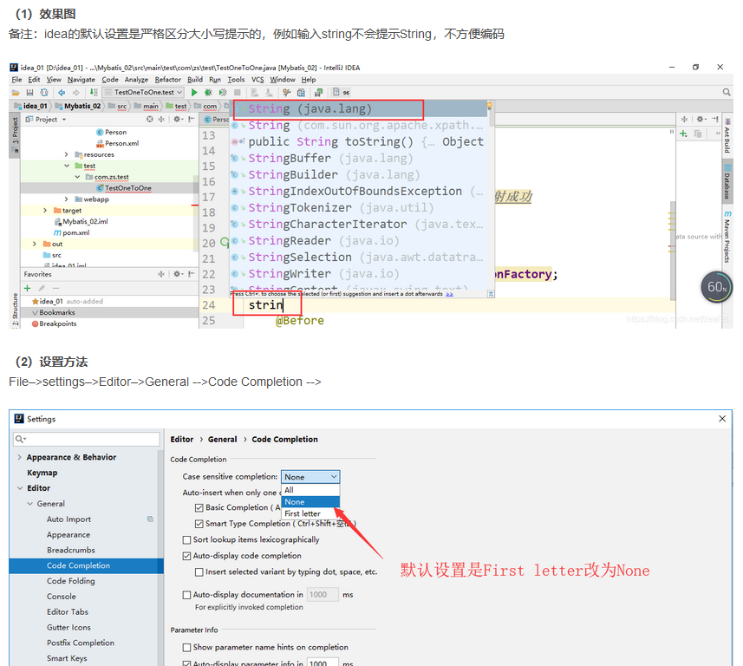Enable Show parameter name hints on completion
743x666 pixels.
pos(186,648)
